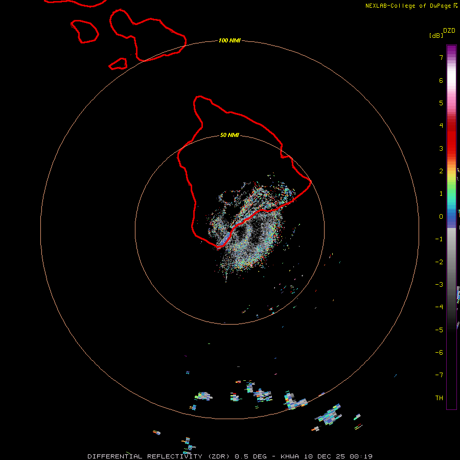Click the positive 3 scale value
The image size is (460, 460).
coord(441,148)
